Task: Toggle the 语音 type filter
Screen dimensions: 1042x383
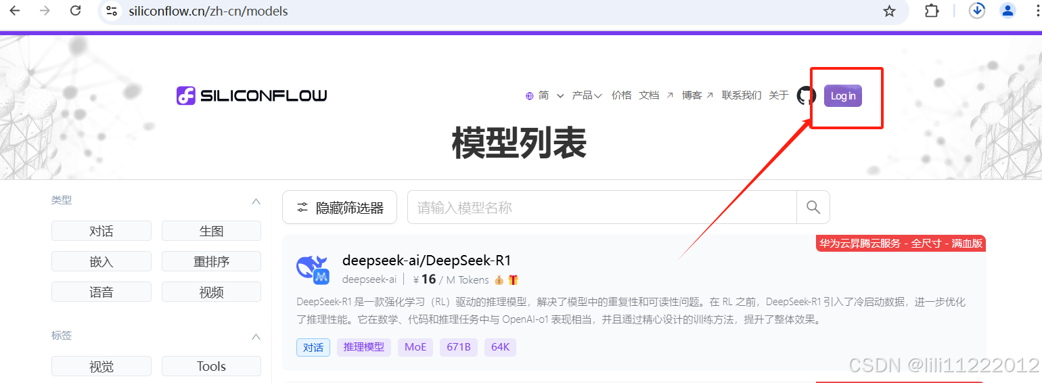Action: (x=101, y=292)
